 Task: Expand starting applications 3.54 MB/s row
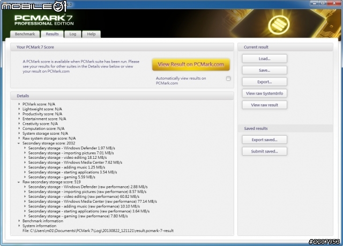tap(25, 172)
